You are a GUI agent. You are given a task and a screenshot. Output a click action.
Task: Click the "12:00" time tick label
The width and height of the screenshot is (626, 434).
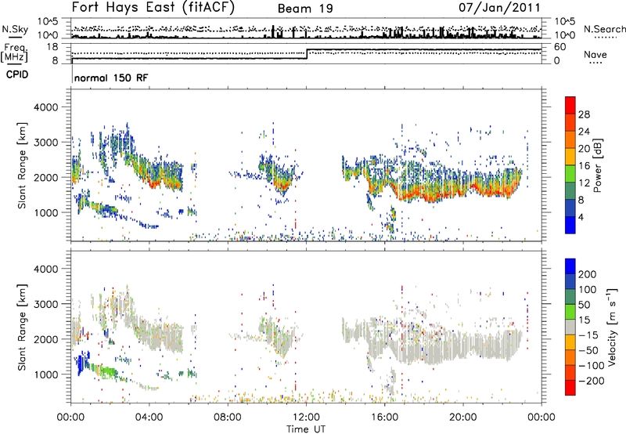(306, 418)
